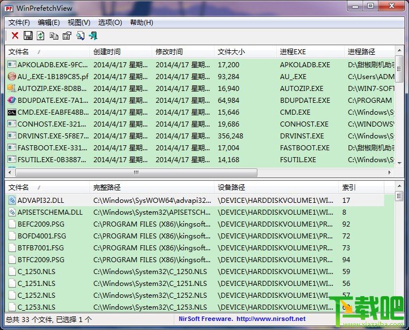Click the AUTOZIP.EXE row icon
This screenshot has width=409, height=330.
12,88
